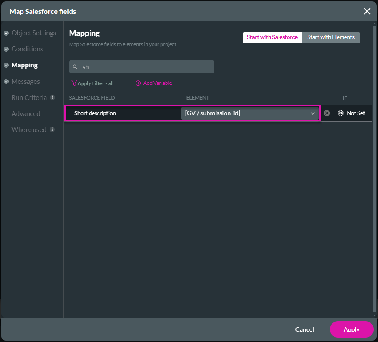Click the Add Variable plus icon
Screen dimensions: 378x342
tap(138, 83)
